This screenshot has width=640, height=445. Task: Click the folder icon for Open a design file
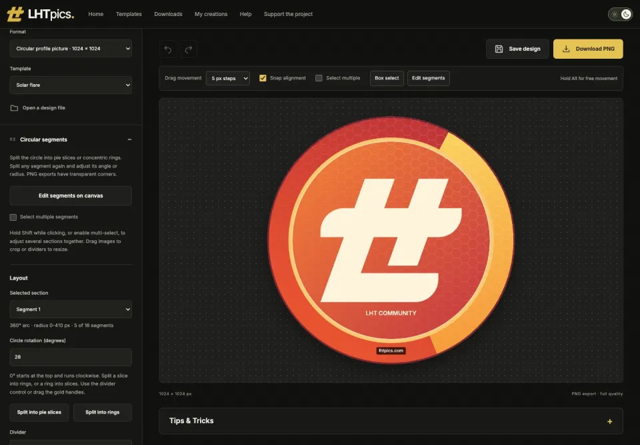(14, 108)
